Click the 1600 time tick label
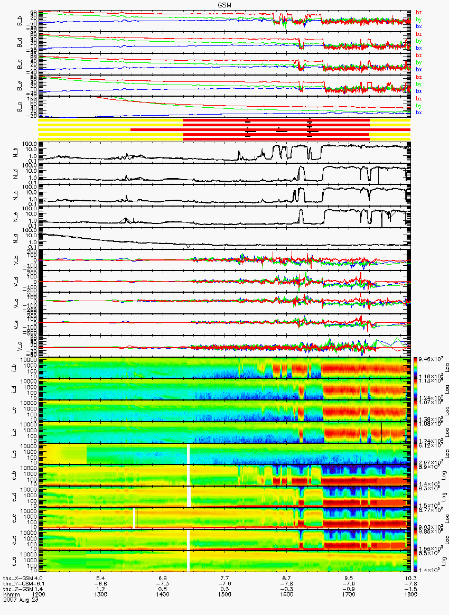This screenshot has width=449, height=615. [x=287, y=594]
